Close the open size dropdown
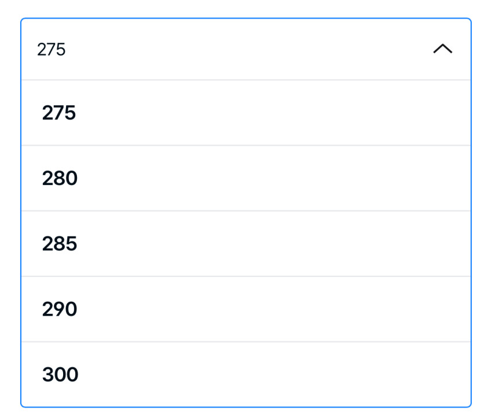This screenshot has height=415, width=492. [x=442, y=50]
